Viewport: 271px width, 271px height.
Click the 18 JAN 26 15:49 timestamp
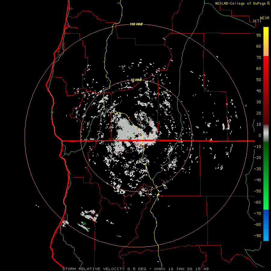188,269
